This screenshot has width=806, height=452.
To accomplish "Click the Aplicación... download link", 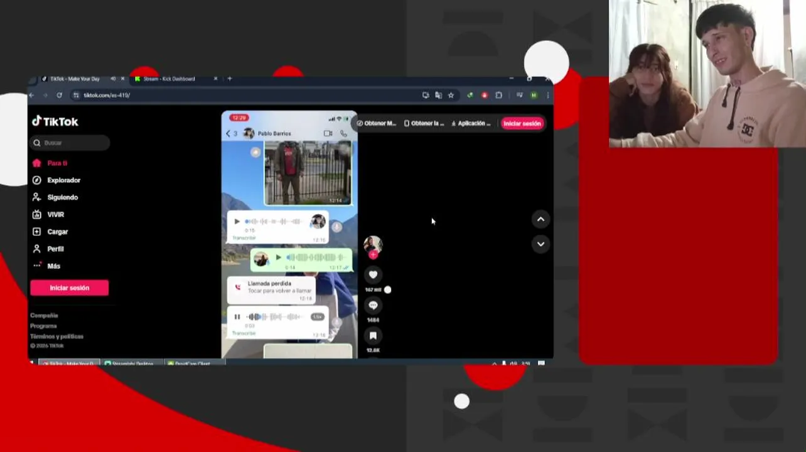I will coord(471,124).
